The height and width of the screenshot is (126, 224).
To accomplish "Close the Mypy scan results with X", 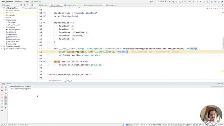I will pos(2,87).
